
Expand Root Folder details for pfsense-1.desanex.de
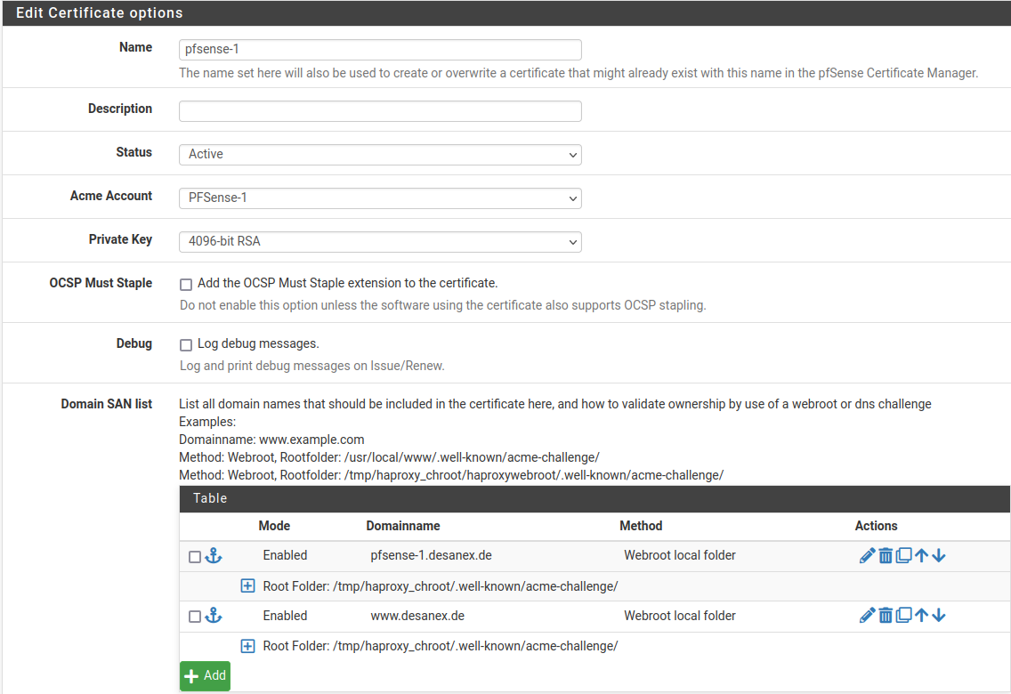(x=248, y=586)
